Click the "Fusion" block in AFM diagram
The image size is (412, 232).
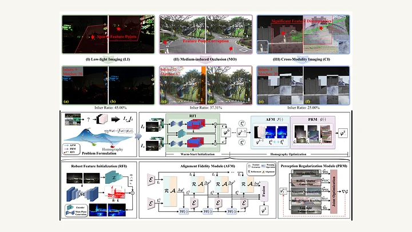[x=264, y=191]
